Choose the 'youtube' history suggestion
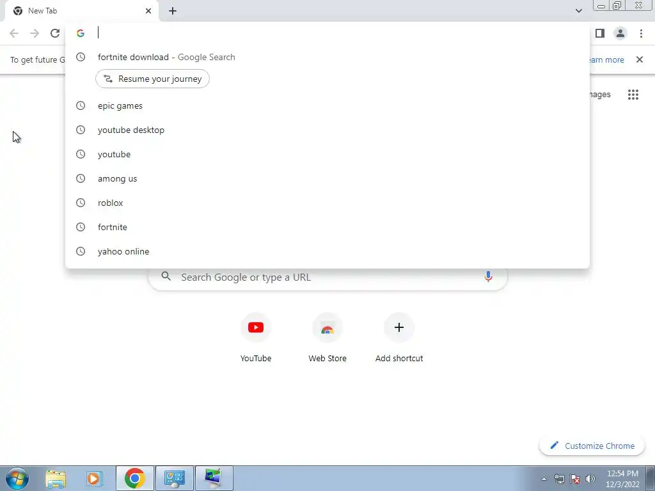Screen dimensions: 655x491 (x=327, y=154)
